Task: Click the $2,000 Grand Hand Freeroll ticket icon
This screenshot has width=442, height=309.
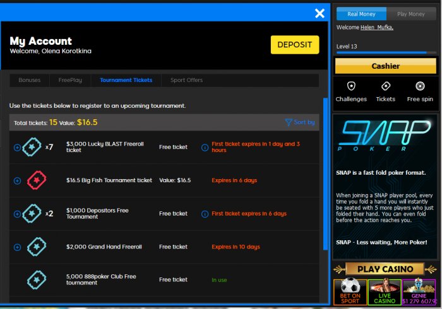Action: click(x=37, y=247)
